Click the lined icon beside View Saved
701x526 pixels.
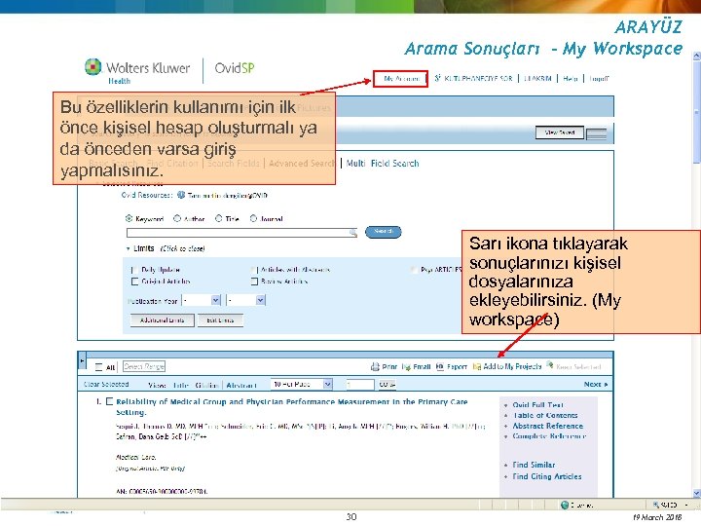pyautogui.click(x=597, y=133)
